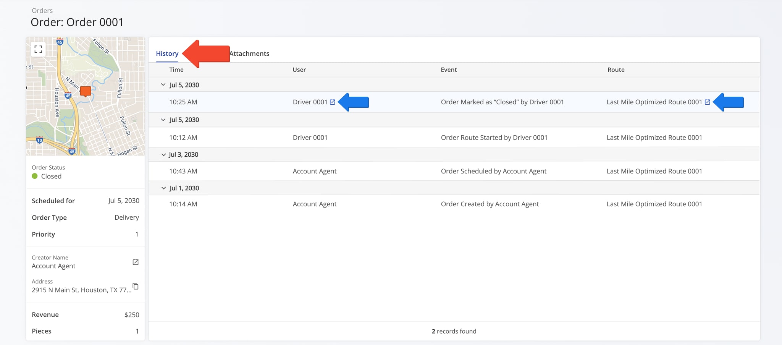Image resolution: width=782 pixels, height=345 pixels.
Task: Sort by the Route column header
Action: tap(616, 70)
